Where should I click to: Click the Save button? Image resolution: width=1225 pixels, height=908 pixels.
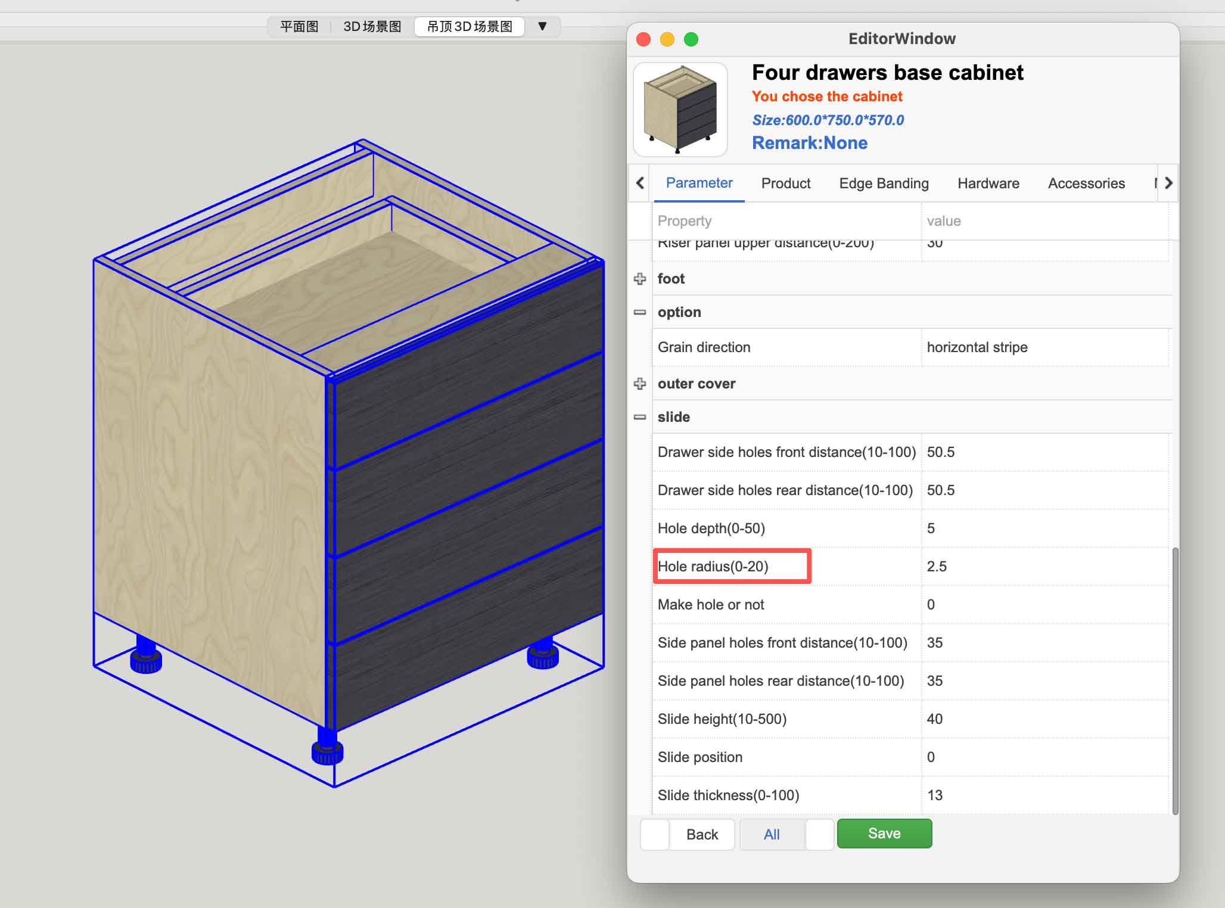884,833
